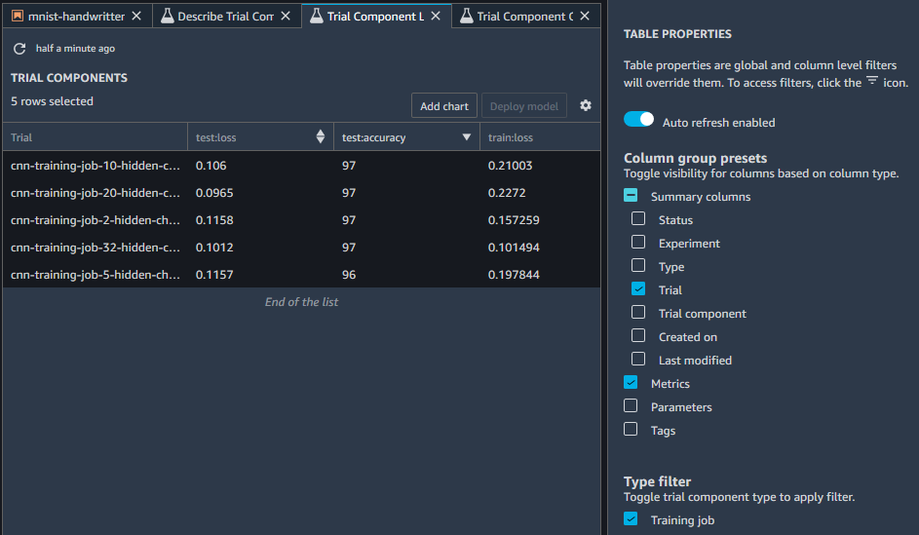Click the Deploy model button

[x=523, y=106]
